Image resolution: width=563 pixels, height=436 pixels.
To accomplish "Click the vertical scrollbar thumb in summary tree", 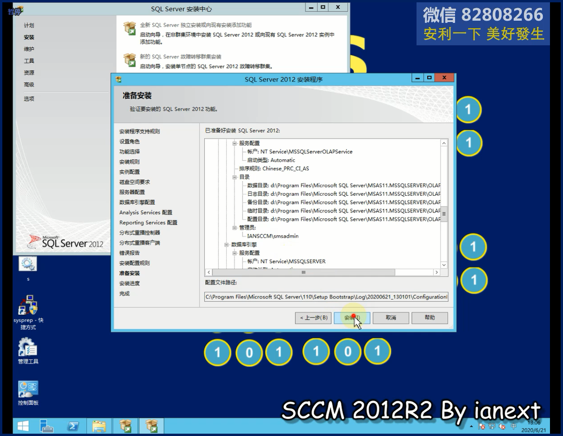I will coord(444,214).
